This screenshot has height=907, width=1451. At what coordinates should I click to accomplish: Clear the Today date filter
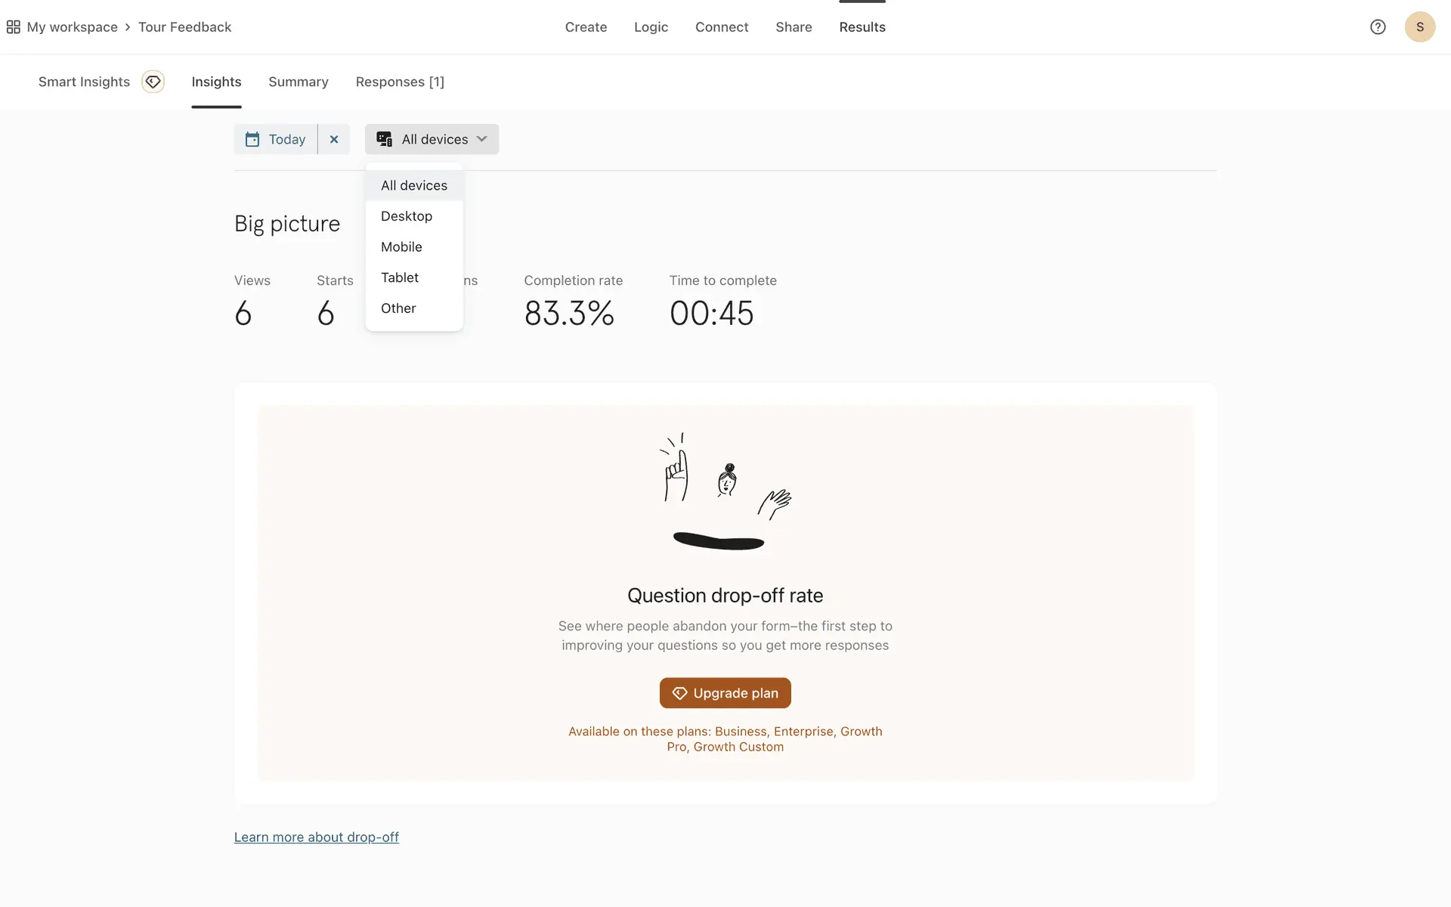(x=334, y=140)
